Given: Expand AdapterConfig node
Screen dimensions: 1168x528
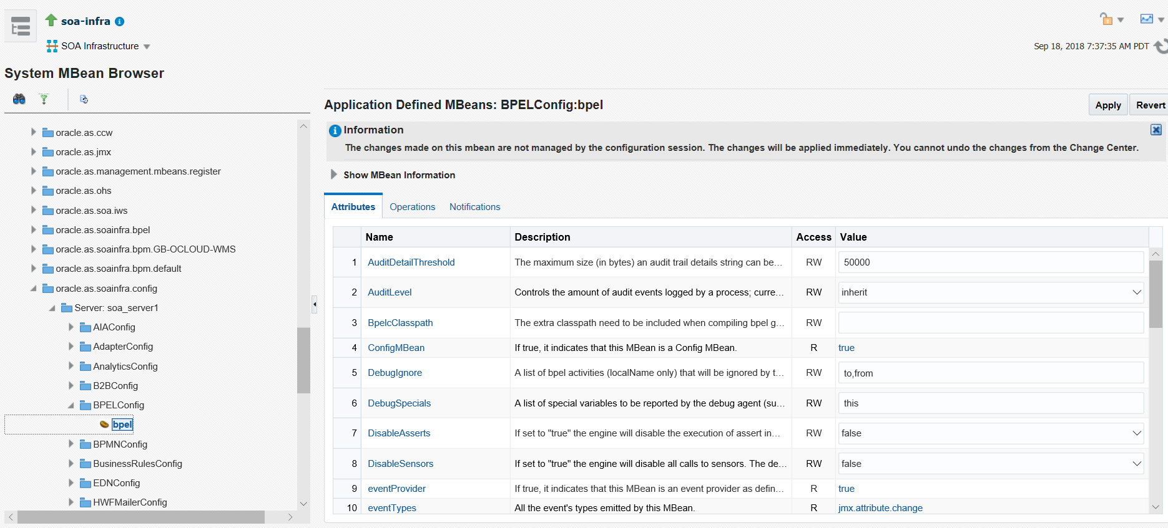Looking at the screenshot, I should pyautogui.click(x=71, y=347).
